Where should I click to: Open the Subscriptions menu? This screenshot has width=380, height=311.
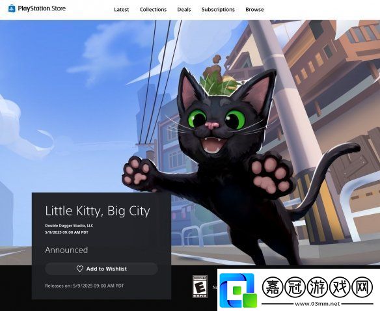218,10
